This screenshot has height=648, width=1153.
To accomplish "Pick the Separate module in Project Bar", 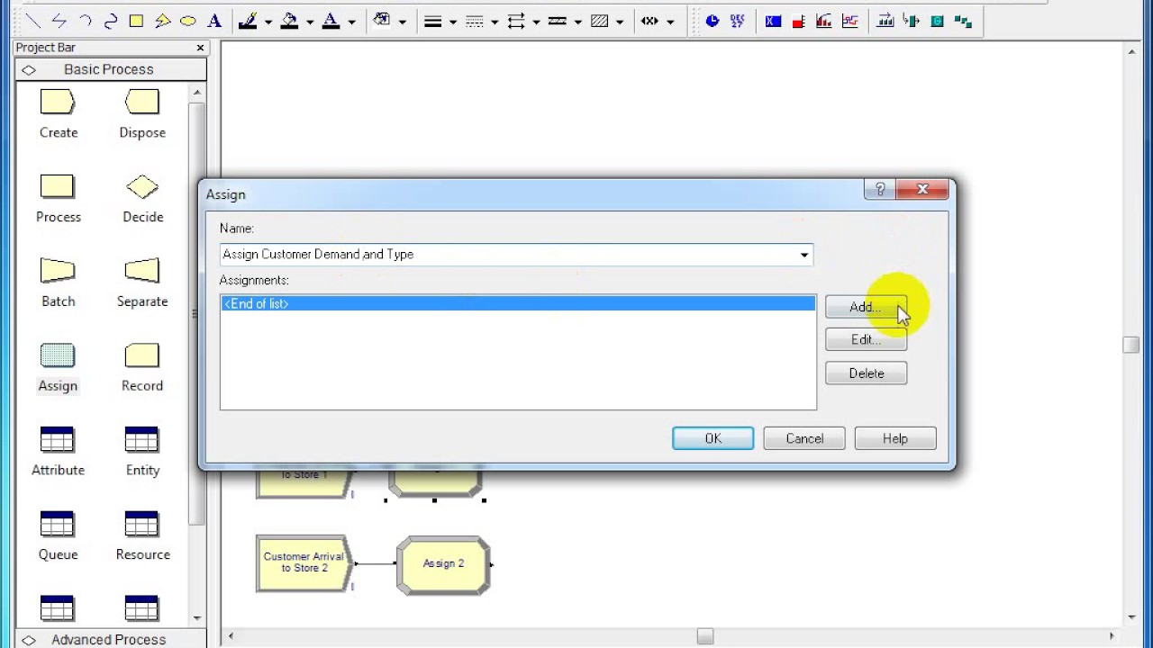I will pos(142,283).
